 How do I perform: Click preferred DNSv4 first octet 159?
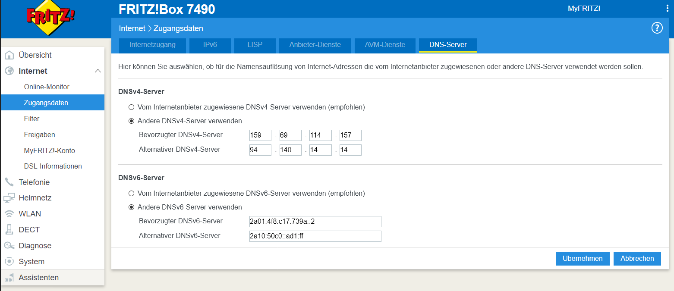click(260, 135)
